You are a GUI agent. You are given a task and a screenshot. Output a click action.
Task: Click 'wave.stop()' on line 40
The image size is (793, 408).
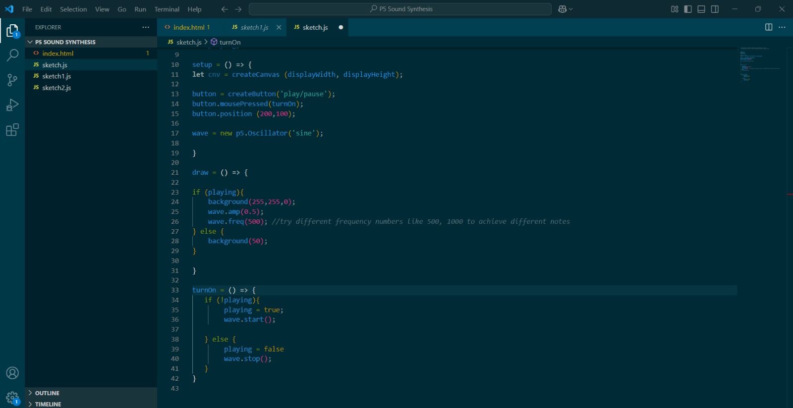coord(246,358)
